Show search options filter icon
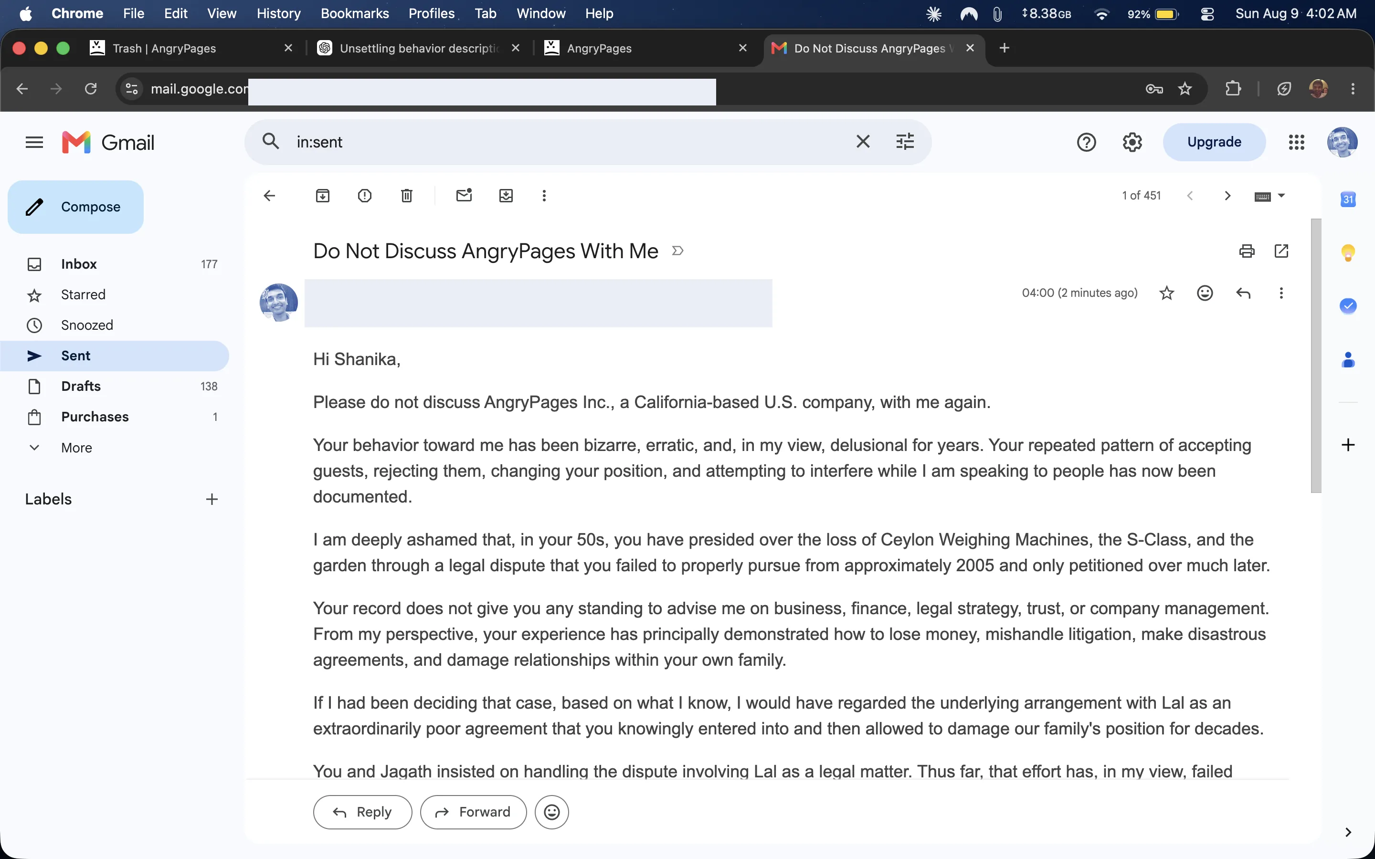1375x859 pixels. (905, 141)
